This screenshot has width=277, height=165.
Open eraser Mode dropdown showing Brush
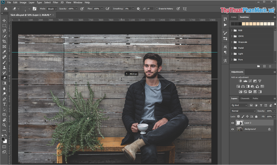click(x=52, y=9)
